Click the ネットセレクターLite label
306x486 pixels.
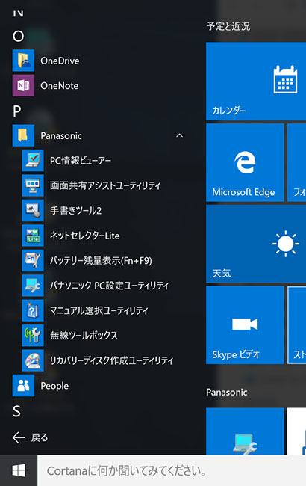(85, 236)
